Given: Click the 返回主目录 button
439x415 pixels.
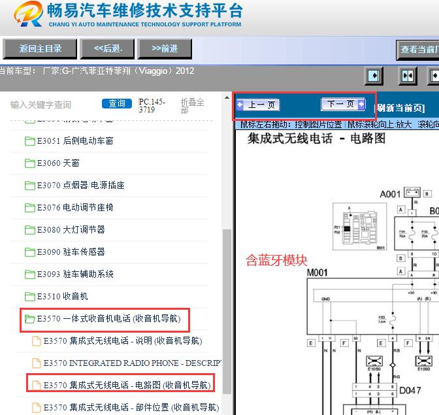Looking at the screenshot, I should point(40,49).
